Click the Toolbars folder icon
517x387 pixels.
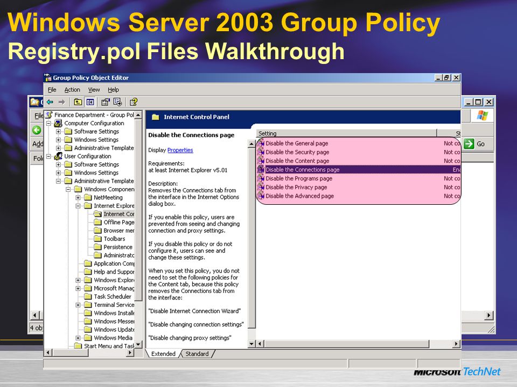coord(97,239)
